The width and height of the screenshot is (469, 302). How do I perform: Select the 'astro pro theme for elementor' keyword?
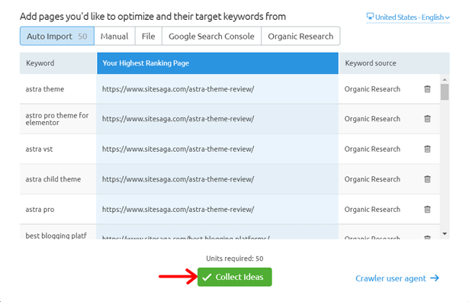click(x=57, y=119)
